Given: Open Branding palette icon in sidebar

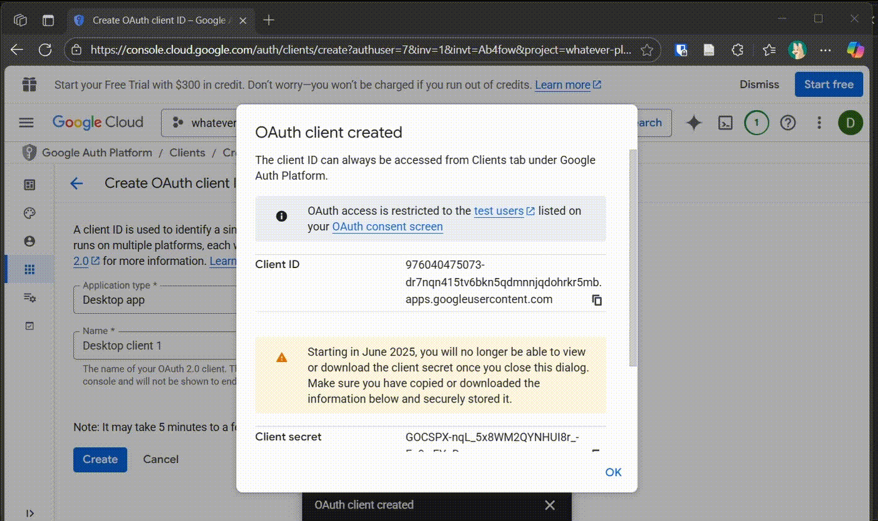Looking at the screenshot, I should pos(29,213).
